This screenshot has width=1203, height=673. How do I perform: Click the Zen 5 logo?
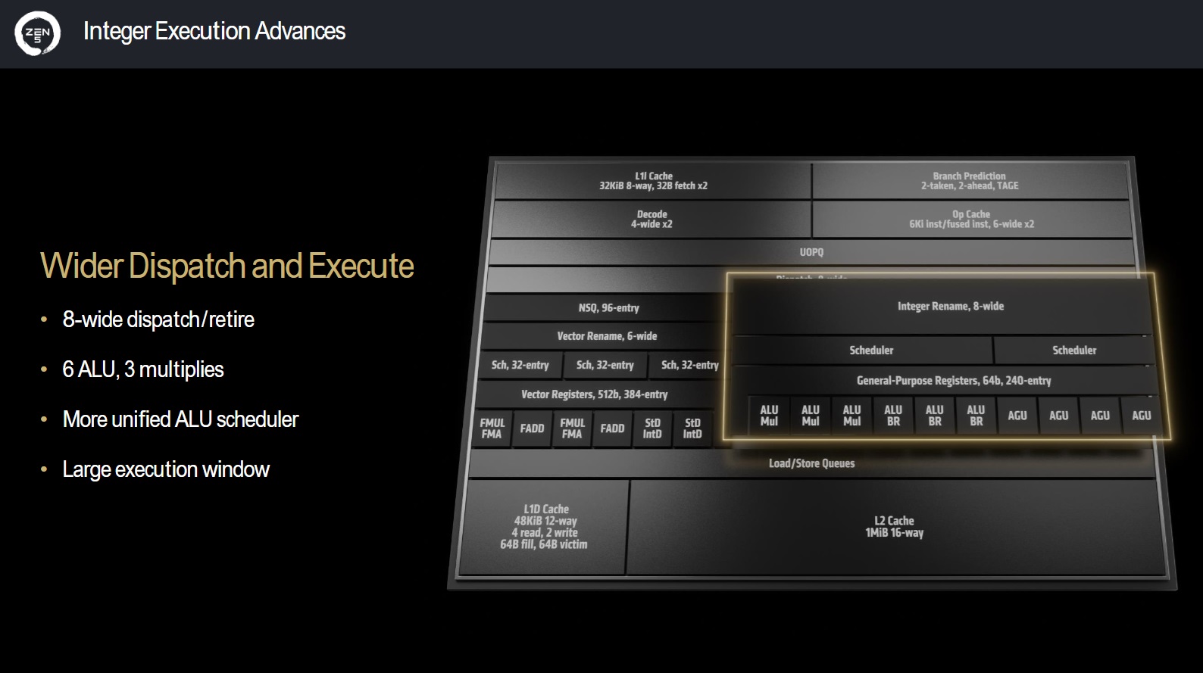(x=37, y=33)
